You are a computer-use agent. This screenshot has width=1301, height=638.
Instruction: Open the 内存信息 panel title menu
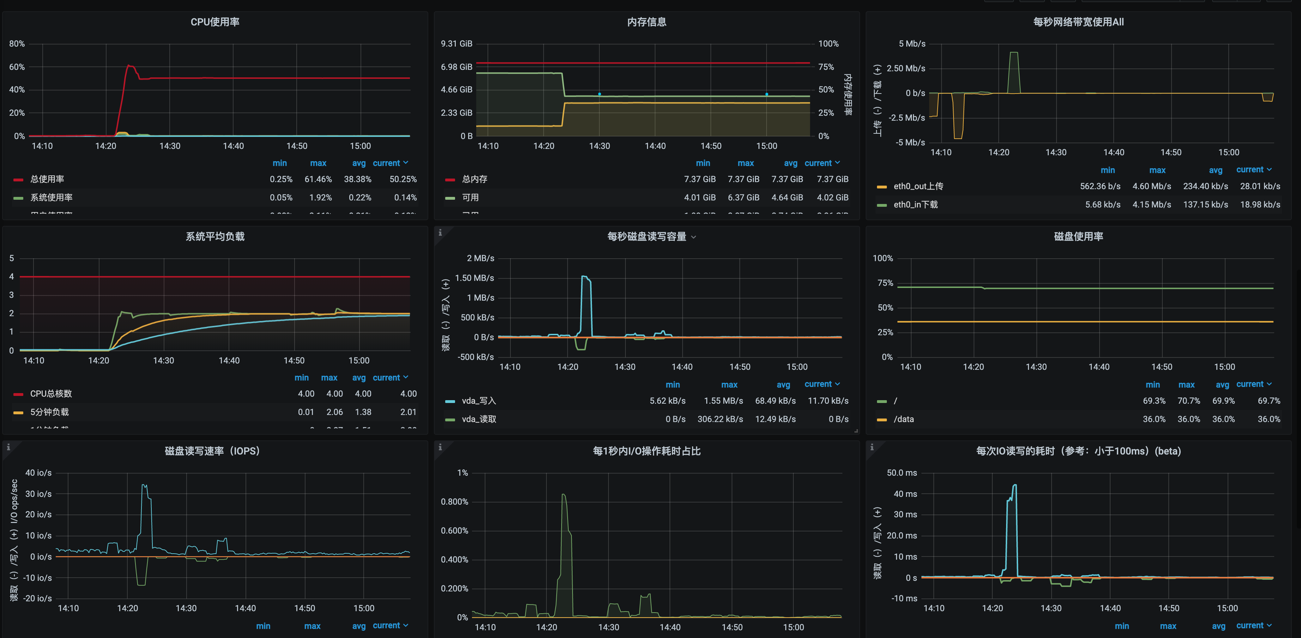click(647, 22)
